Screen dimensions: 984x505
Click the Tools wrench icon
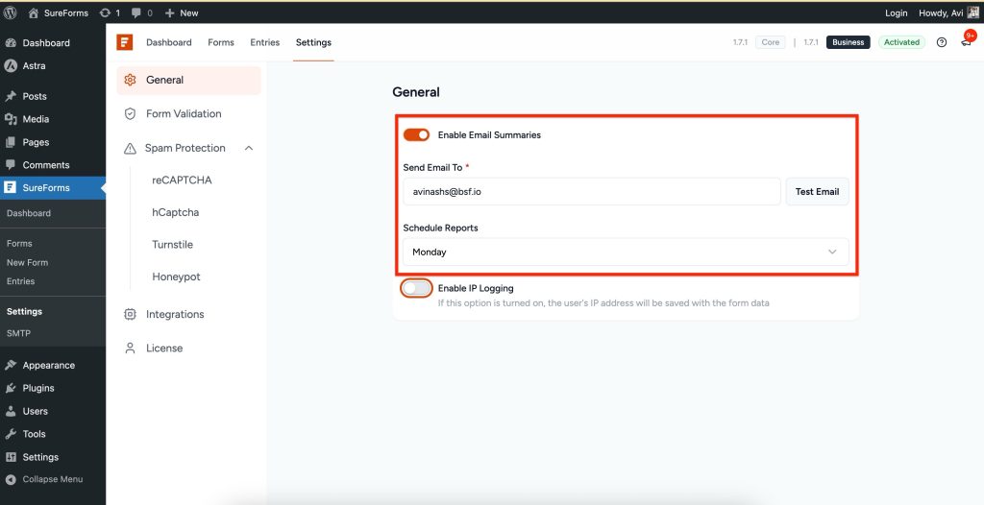tap(10, 434)
